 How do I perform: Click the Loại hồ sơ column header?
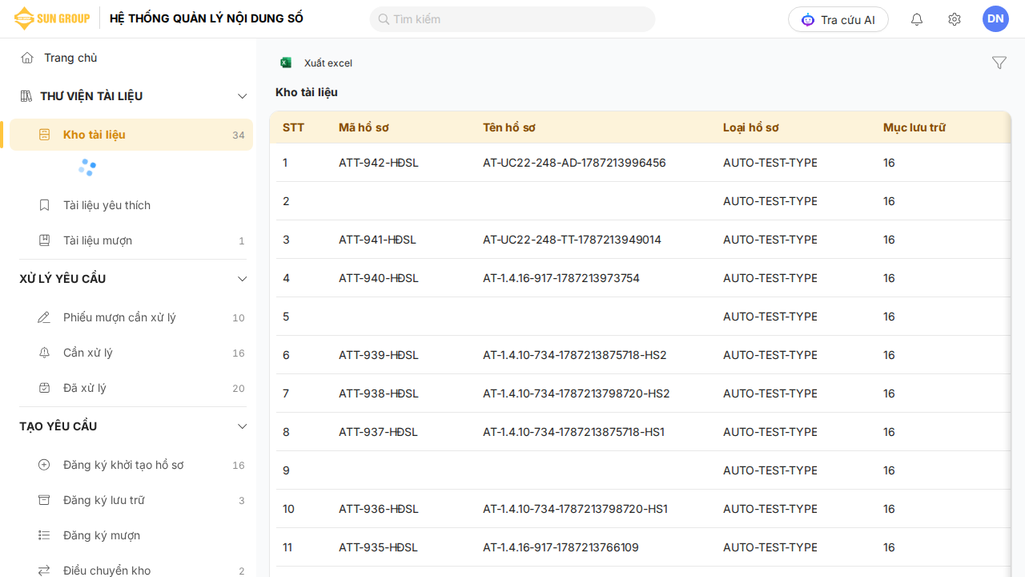click(x=751, y=127)
